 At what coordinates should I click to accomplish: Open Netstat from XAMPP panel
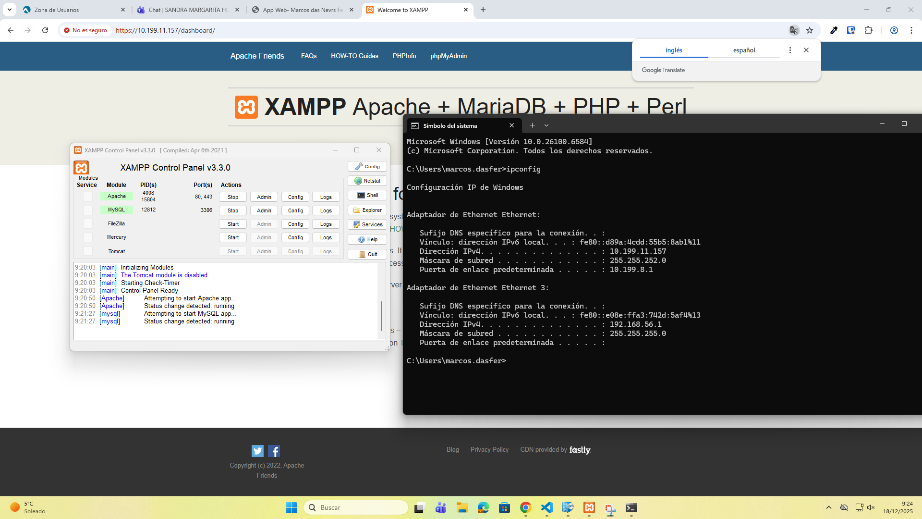click(x=367, y=181)
